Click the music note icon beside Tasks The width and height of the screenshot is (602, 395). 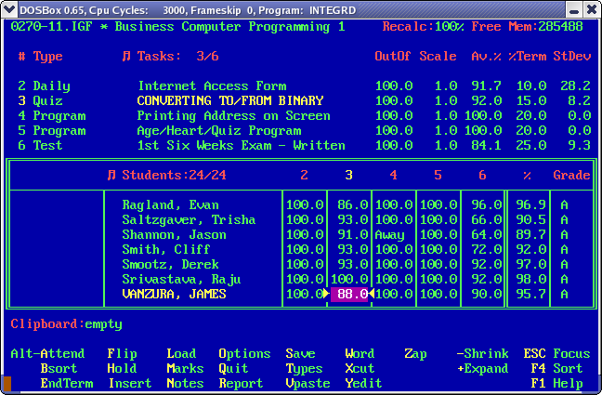(x=126, y=57)
